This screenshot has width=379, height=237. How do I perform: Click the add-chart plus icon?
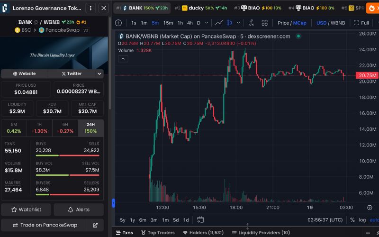[x=118, y=23]
